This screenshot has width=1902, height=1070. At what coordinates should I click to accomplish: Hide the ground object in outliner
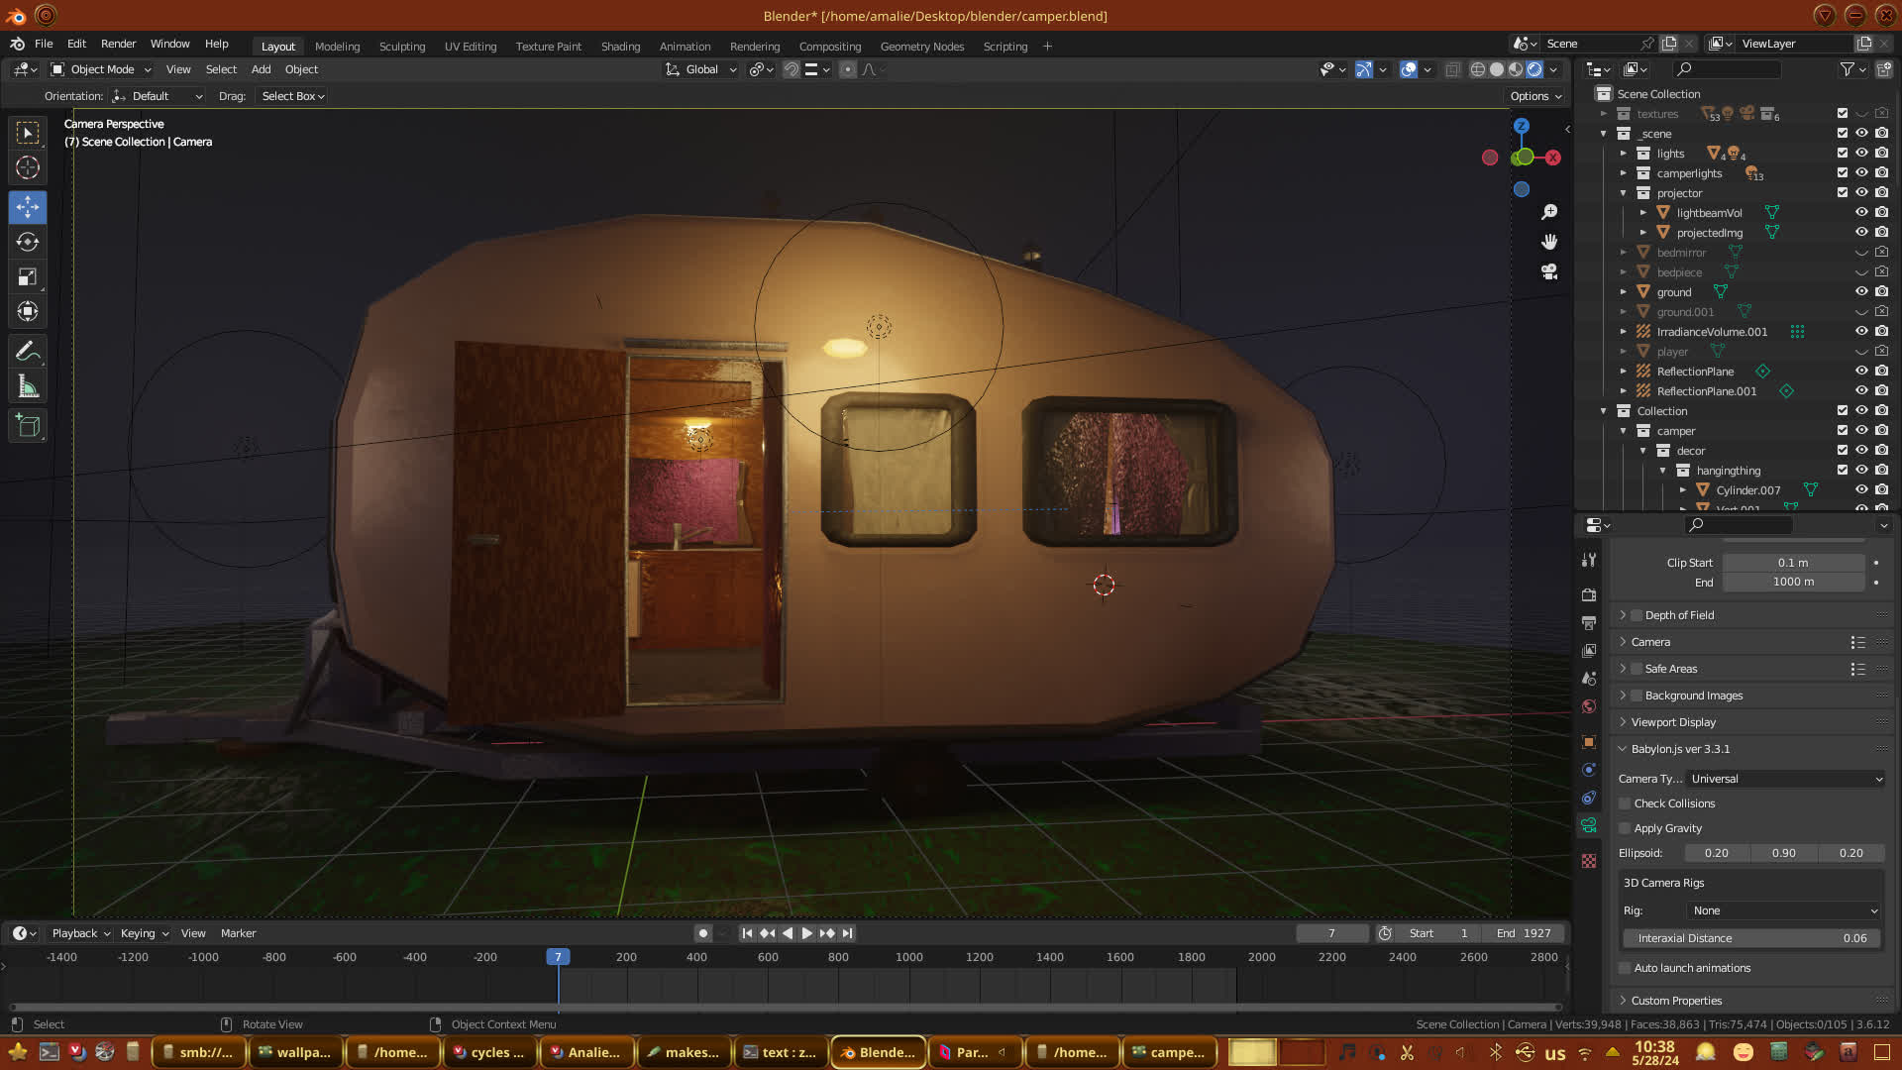(1861, 292)
